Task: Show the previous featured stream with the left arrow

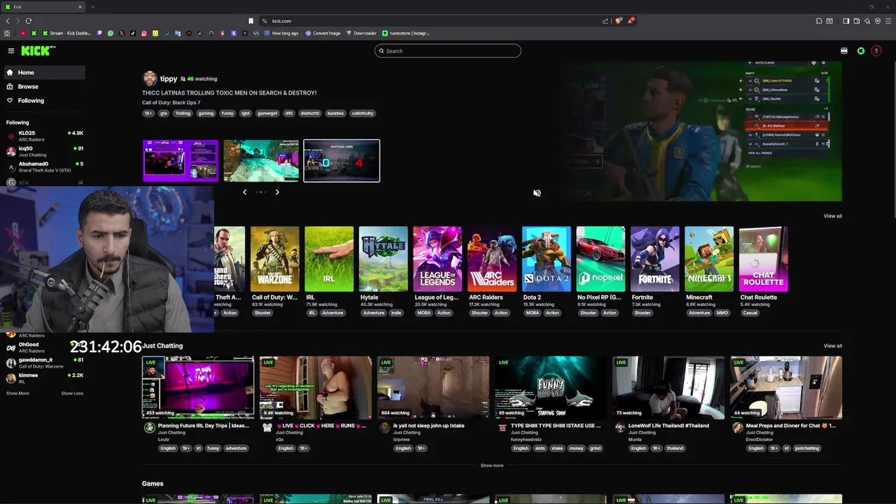Action: (x=244, y=192)
